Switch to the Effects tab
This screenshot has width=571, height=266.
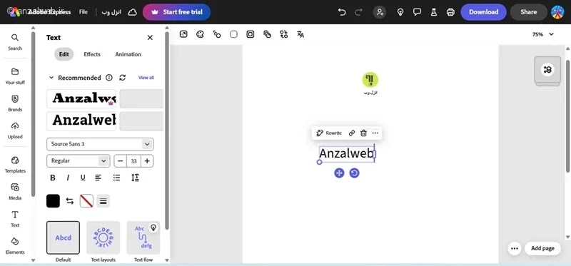[x=92, y=54]
